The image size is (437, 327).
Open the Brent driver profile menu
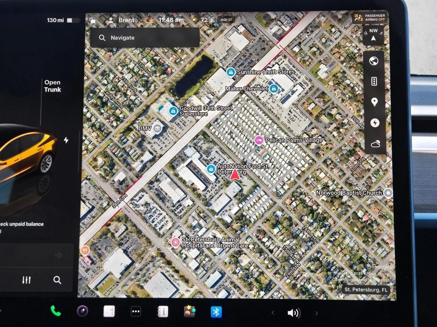[x=121, y=20]
